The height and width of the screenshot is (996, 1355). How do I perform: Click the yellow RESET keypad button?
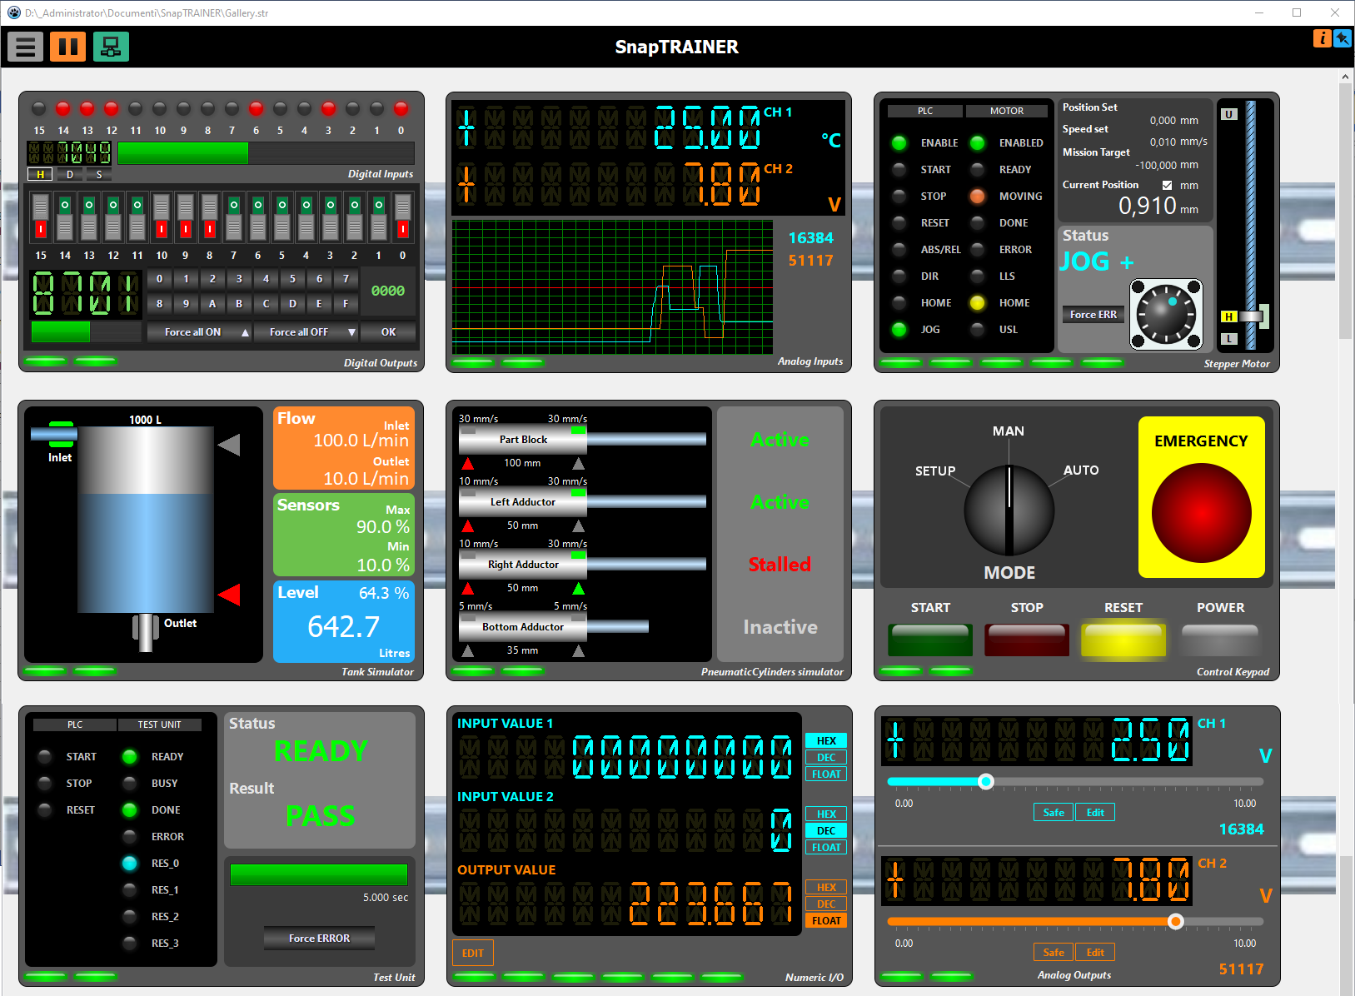point(1123,640)
